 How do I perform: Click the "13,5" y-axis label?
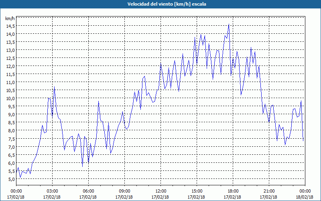(11, 42)
